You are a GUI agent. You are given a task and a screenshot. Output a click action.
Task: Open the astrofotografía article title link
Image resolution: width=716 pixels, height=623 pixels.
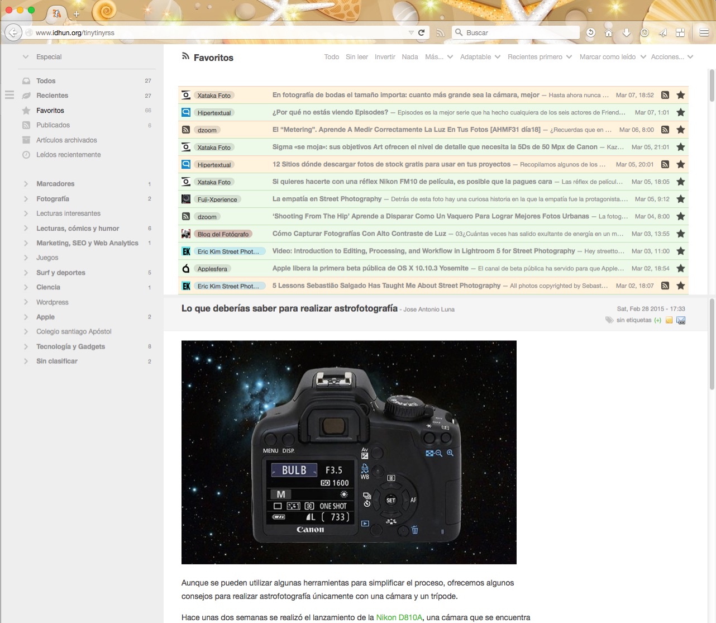tap(289, 308)
